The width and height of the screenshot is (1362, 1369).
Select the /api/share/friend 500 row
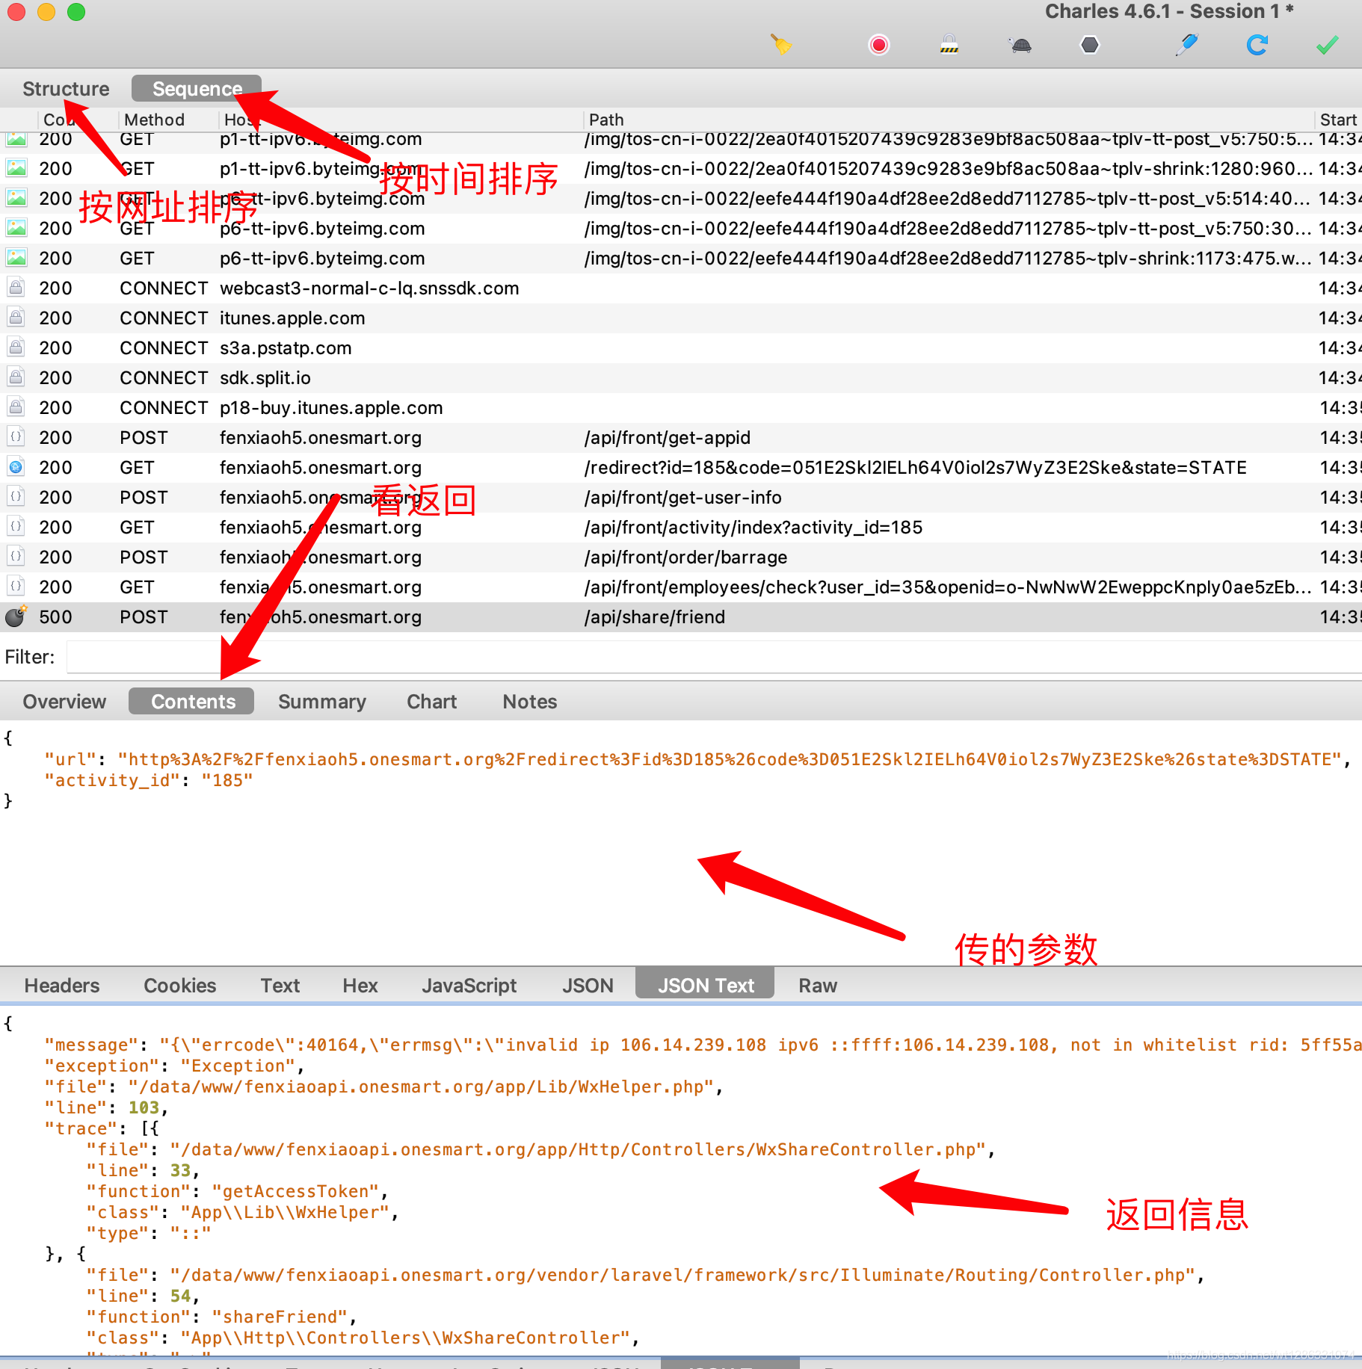681,617
